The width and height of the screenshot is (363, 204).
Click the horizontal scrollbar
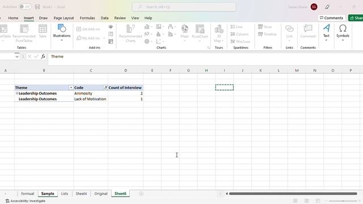pos(293,194)
